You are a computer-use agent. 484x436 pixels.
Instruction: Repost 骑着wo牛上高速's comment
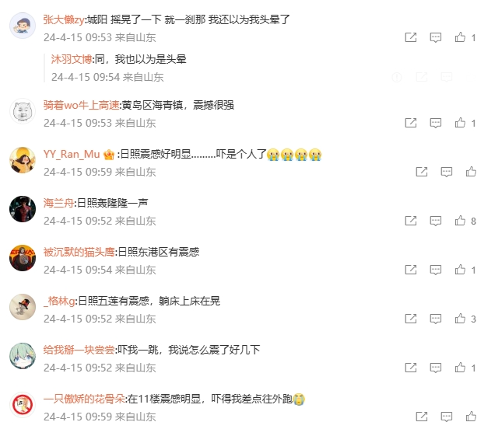[411, 123]
